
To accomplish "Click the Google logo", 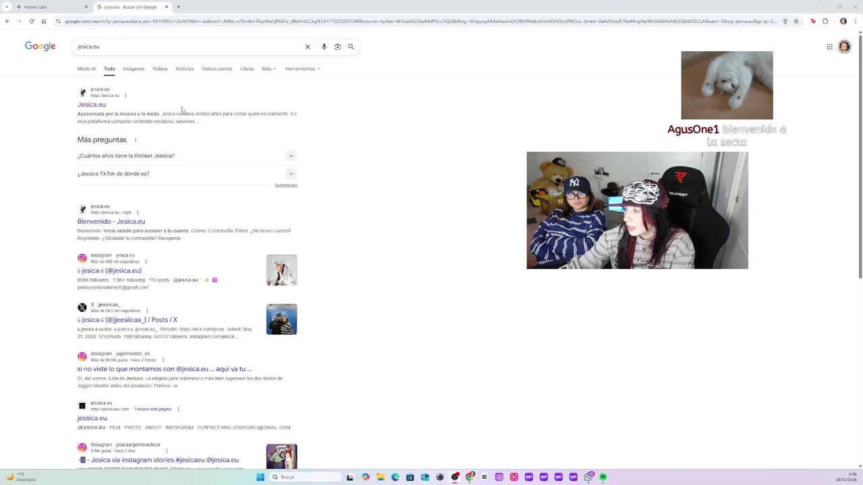I will (40, 46).
